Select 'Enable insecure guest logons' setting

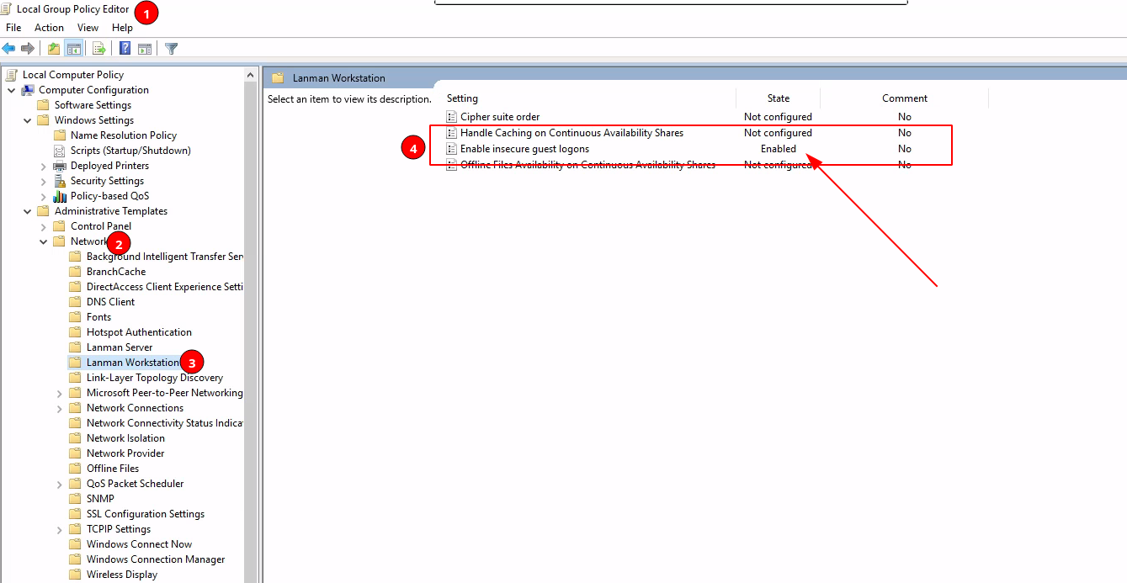tap(524, 149)
